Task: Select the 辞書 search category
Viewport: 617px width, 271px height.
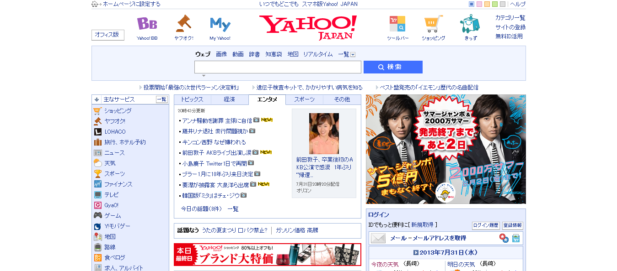Action: click(x=254, y=54)
